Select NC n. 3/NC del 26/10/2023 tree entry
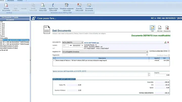 pyautogui.click(x=16, y=44)
